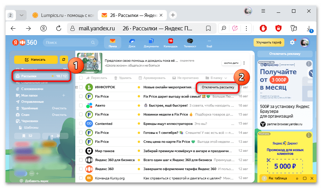This screenshot has height=188, width=322.
Task: Open the Рассылки folder
Action: click(41, 76)
